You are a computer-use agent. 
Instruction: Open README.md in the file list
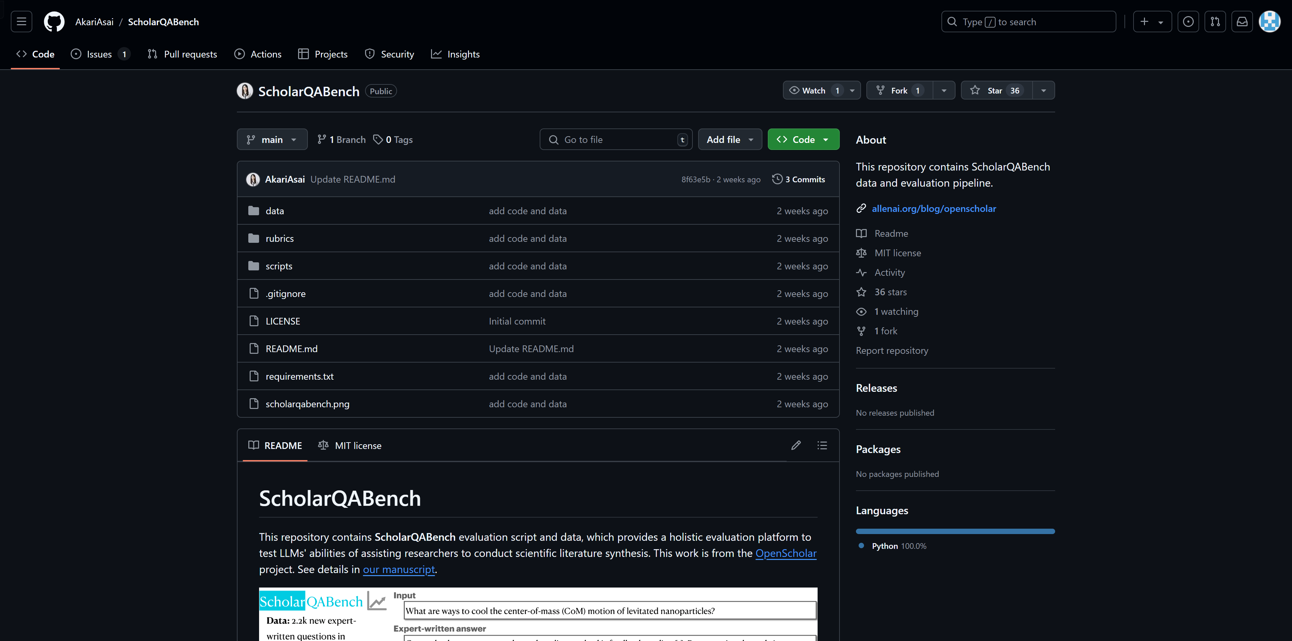click(291, 349)
